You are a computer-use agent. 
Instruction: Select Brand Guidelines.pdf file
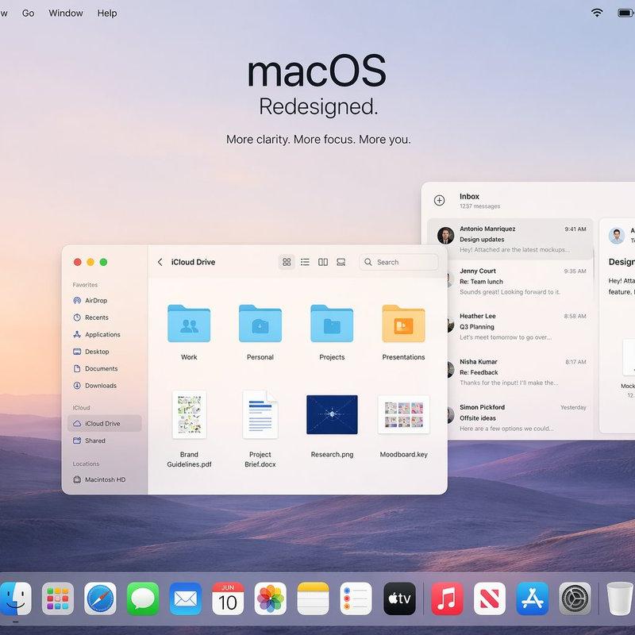(189, 414)
